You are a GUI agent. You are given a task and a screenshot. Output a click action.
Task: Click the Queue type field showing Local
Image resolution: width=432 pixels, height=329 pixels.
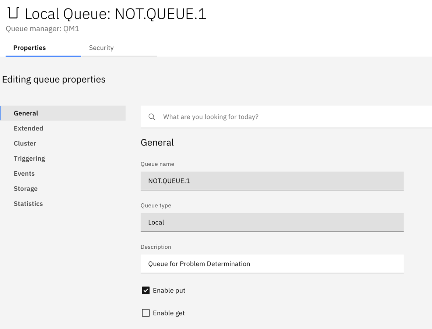click(x=272, y=222)
